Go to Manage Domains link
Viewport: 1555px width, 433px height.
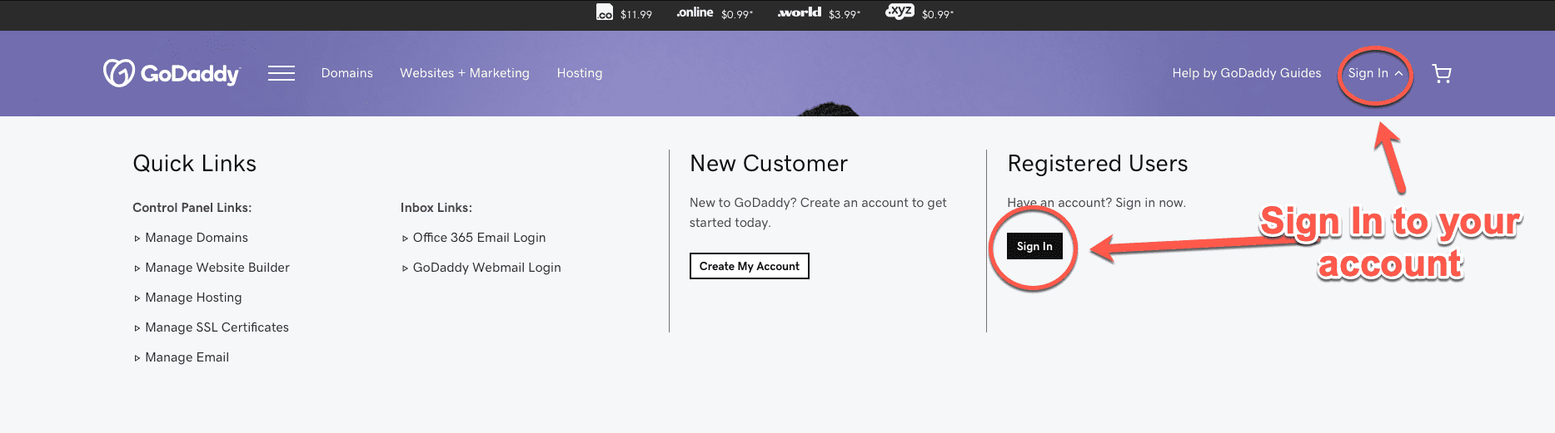pos(196,238)
